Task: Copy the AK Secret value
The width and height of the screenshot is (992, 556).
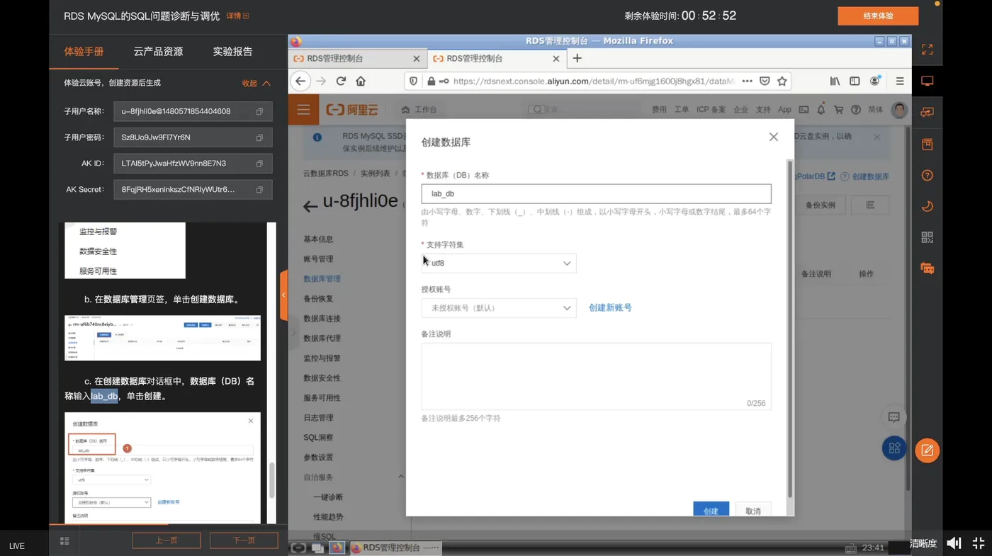Action: (259, 190)
